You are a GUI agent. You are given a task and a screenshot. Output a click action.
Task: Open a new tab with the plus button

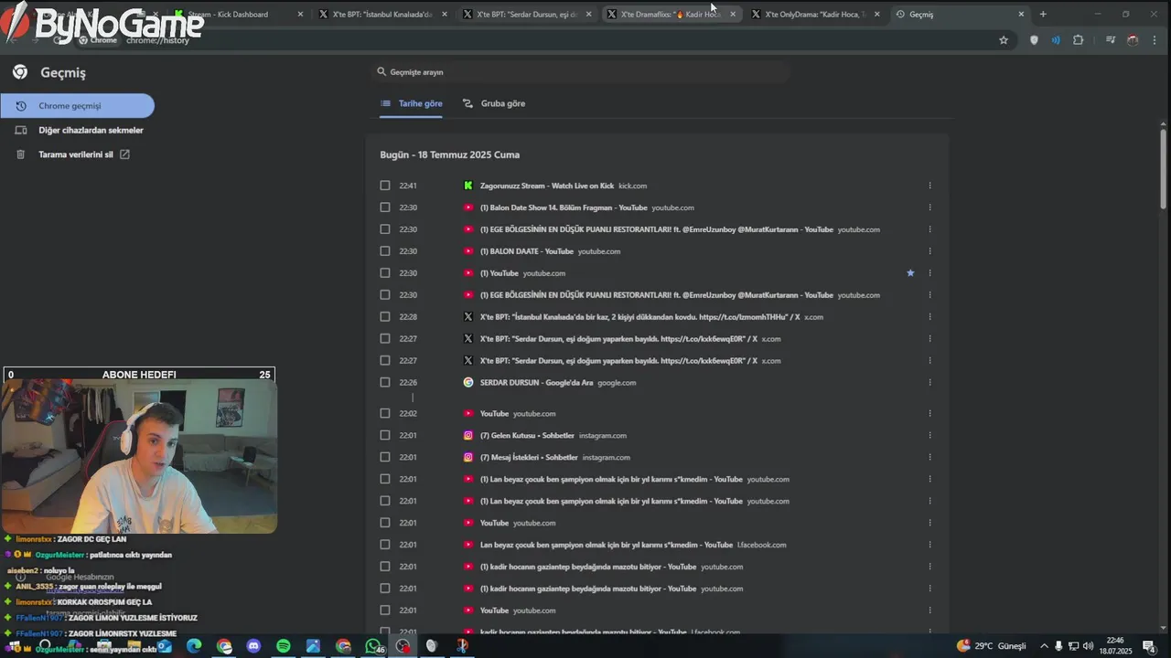pyautogui.click(x=1043, y=14)
